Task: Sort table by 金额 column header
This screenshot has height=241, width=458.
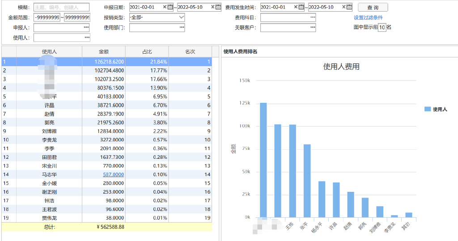Action: 103,51
